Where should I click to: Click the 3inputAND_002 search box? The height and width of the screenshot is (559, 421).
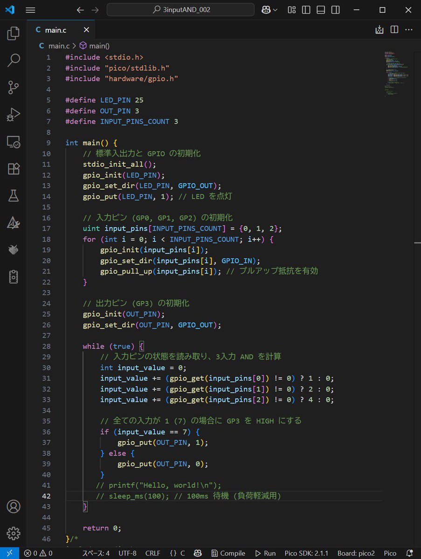[x=180, y=10]
